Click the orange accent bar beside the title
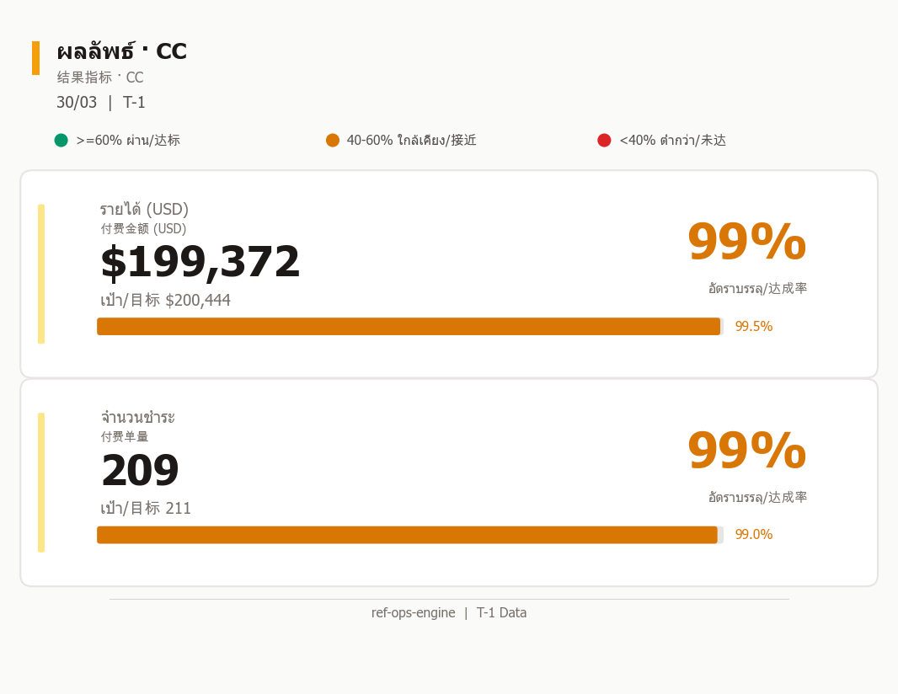Viewport: 898px width, 694px height. [35, 58]
